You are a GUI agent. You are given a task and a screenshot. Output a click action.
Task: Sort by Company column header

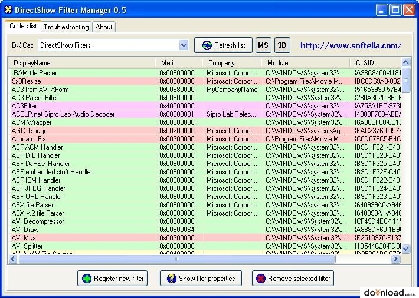click(232, 63)
